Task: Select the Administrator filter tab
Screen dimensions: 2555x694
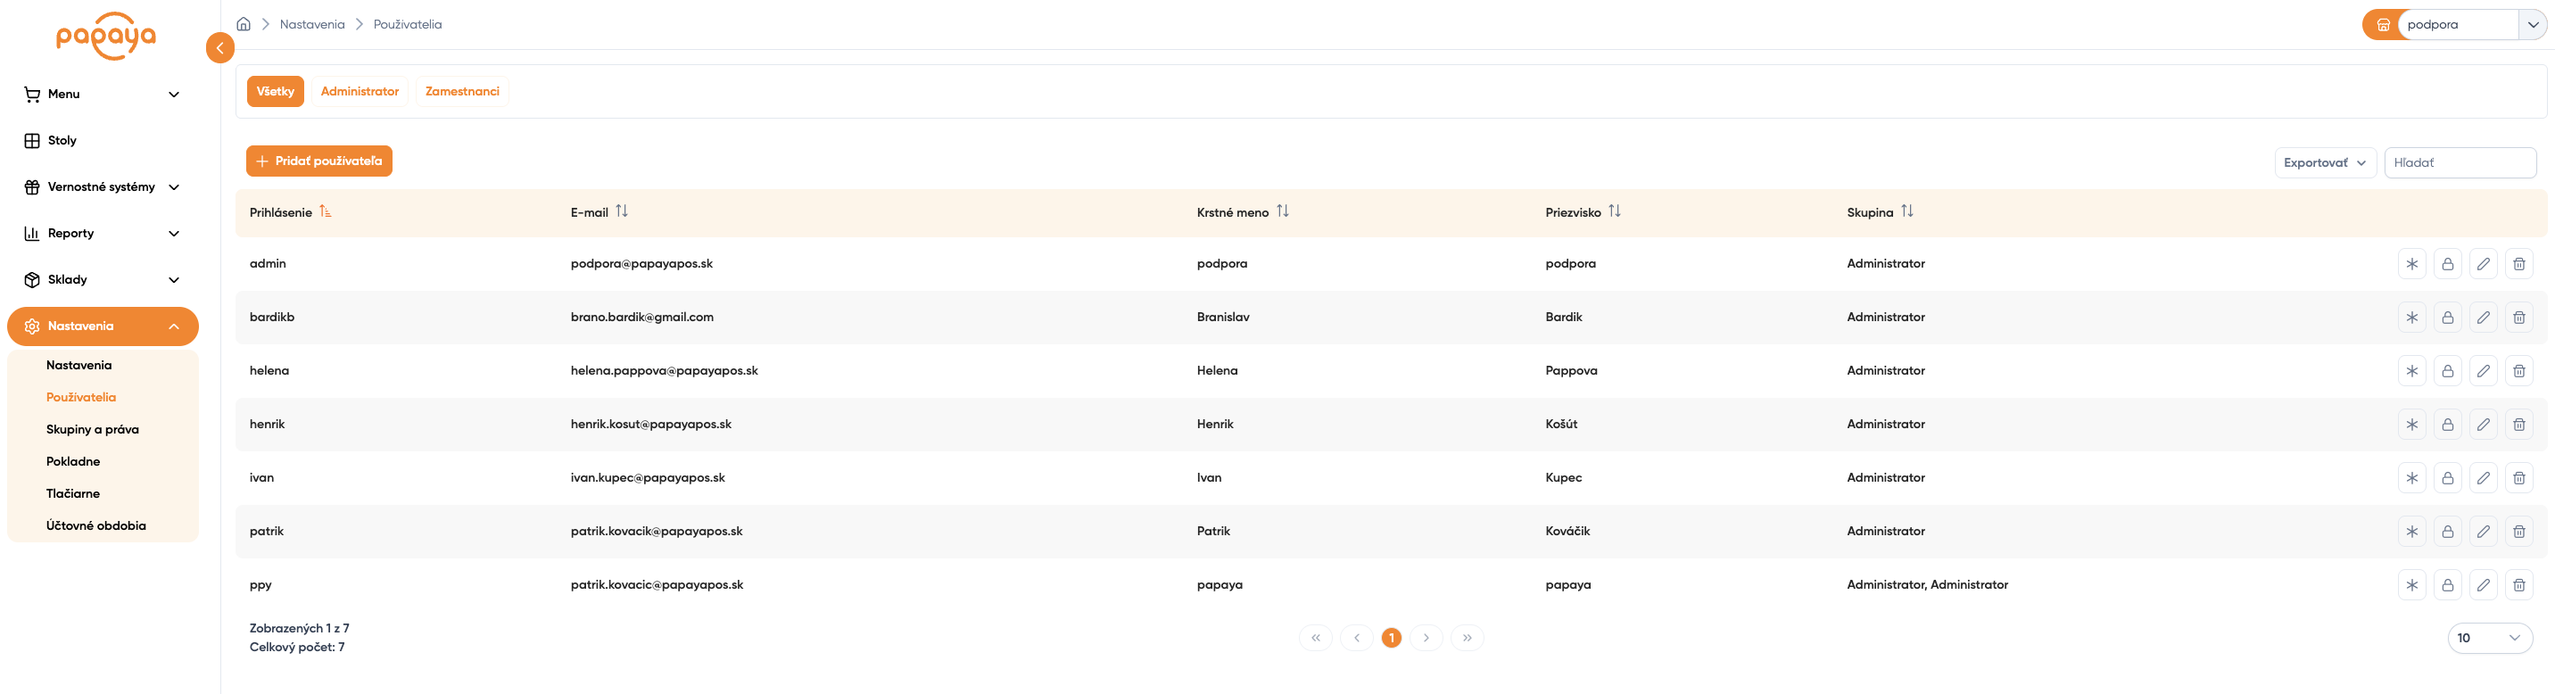Action: pyautogui.click(x=359, y=91)
